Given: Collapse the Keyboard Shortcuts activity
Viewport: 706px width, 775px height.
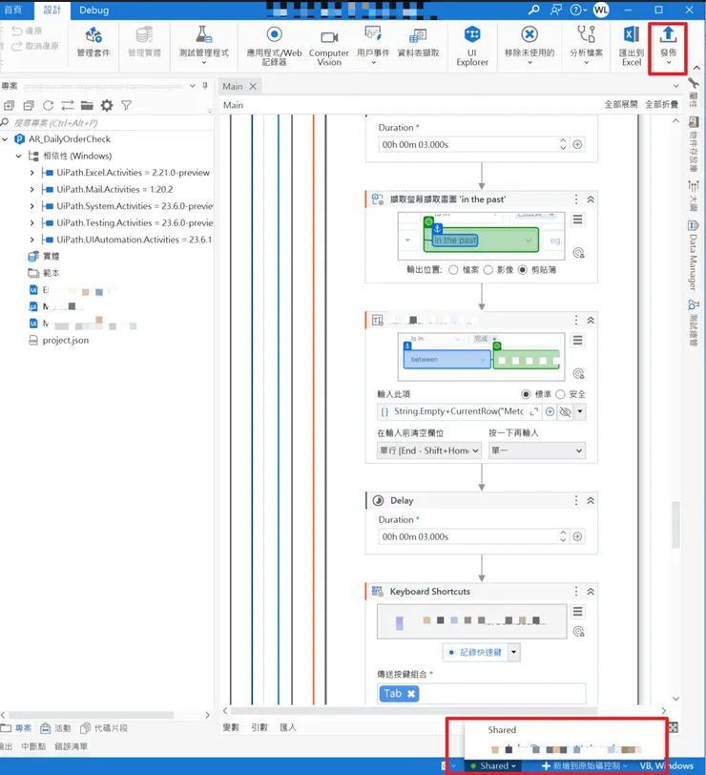Looking at the screenshot, I should 591,592.
